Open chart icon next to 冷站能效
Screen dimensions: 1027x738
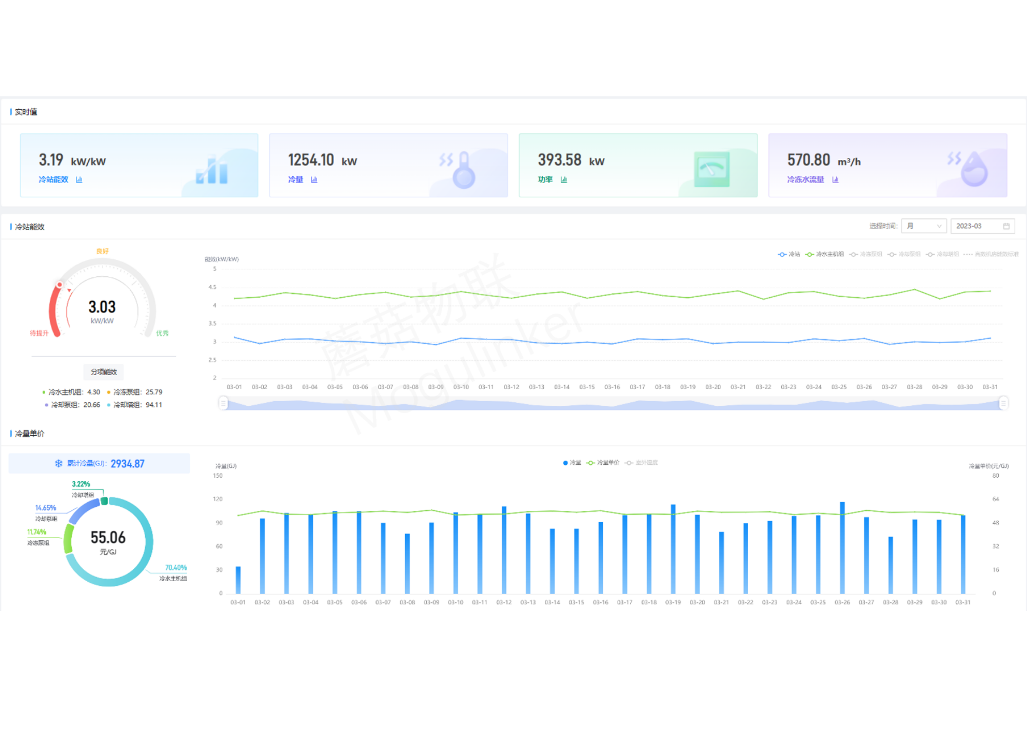pyautogui.click(x=79, y=179)
